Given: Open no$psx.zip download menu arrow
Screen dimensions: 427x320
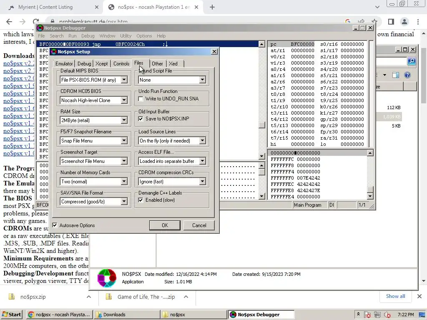Looking at the screenshot, I should (x=89, y=297).
